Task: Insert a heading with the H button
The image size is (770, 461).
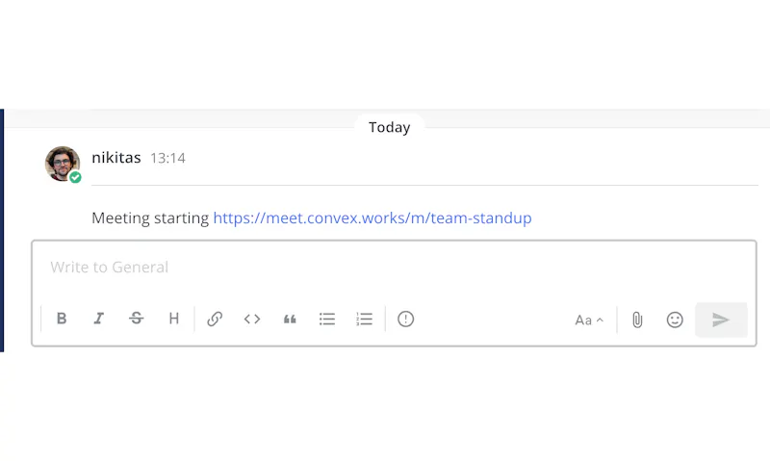Action: coord(174,319)
